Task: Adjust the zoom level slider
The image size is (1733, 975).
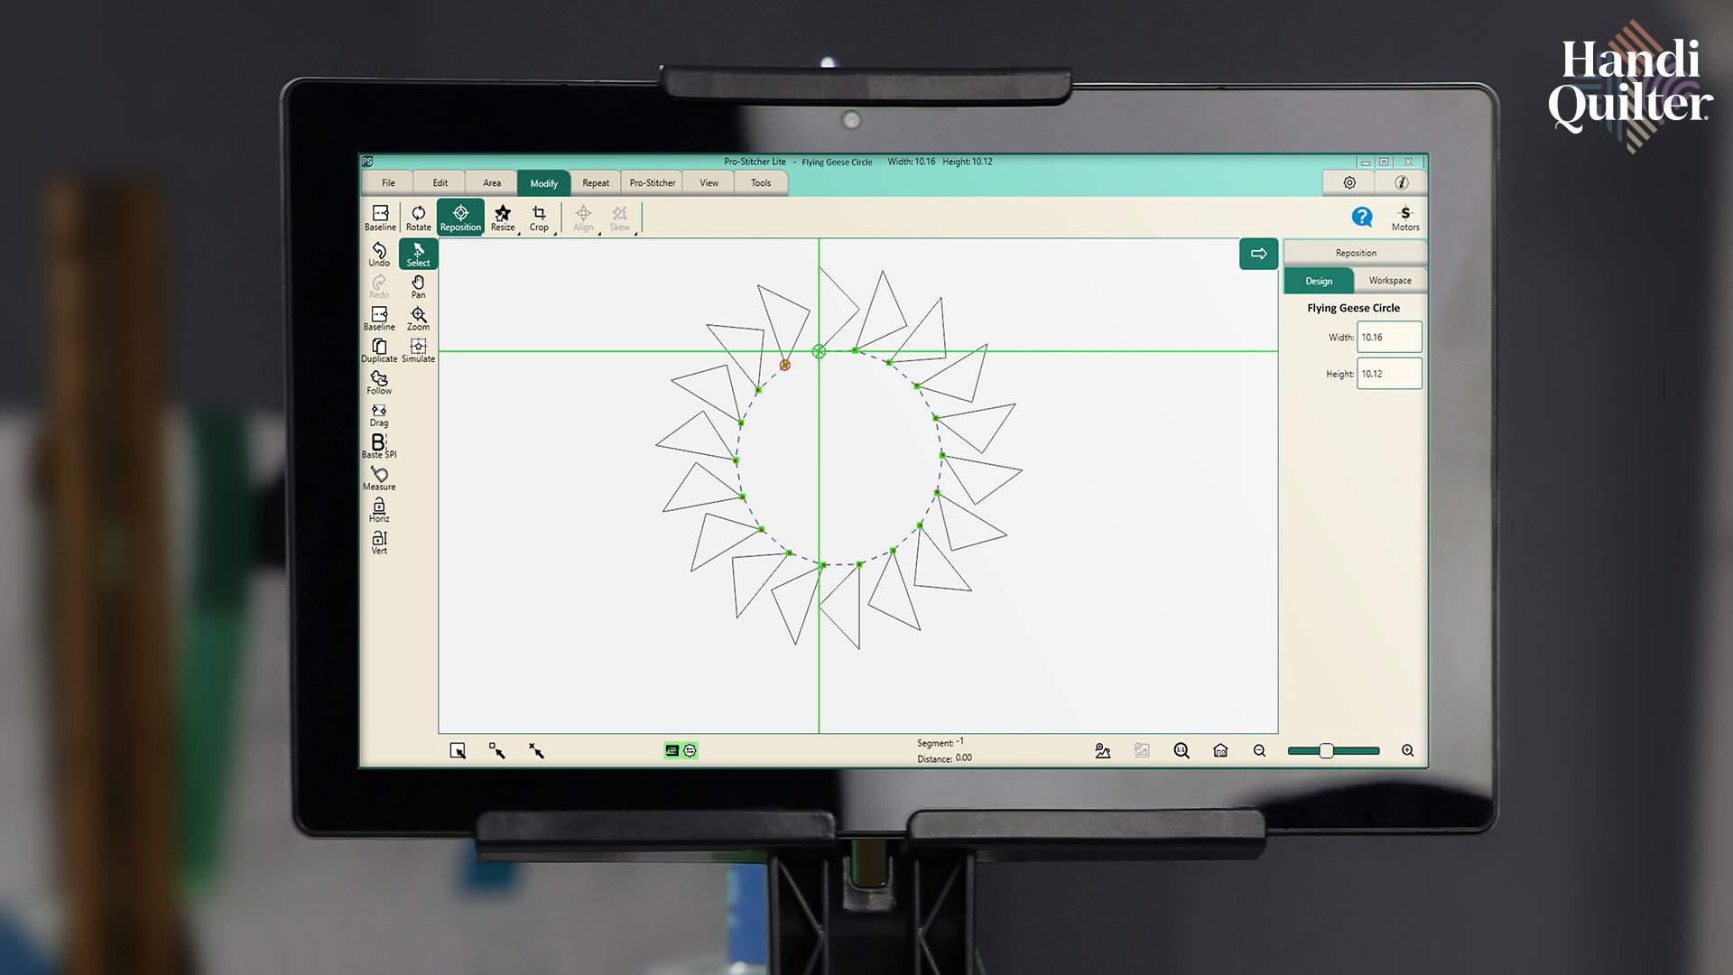Action: point(1326,751)
